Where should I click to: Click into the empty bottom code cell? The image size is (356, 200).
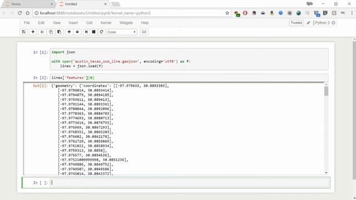coord(190,183)
